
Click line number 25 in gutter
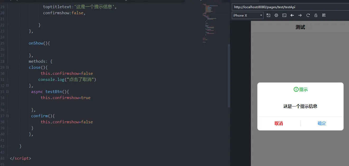click(2, 43)
